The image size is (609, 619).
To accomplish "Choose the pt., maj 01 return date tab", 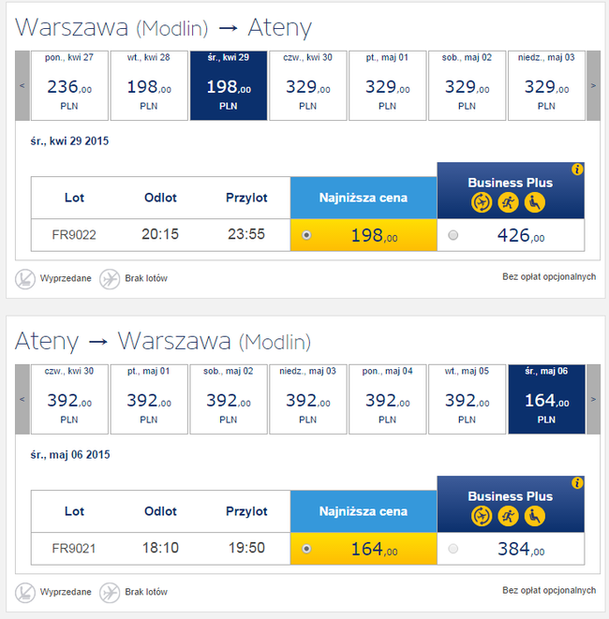I will tap(150, 399).
